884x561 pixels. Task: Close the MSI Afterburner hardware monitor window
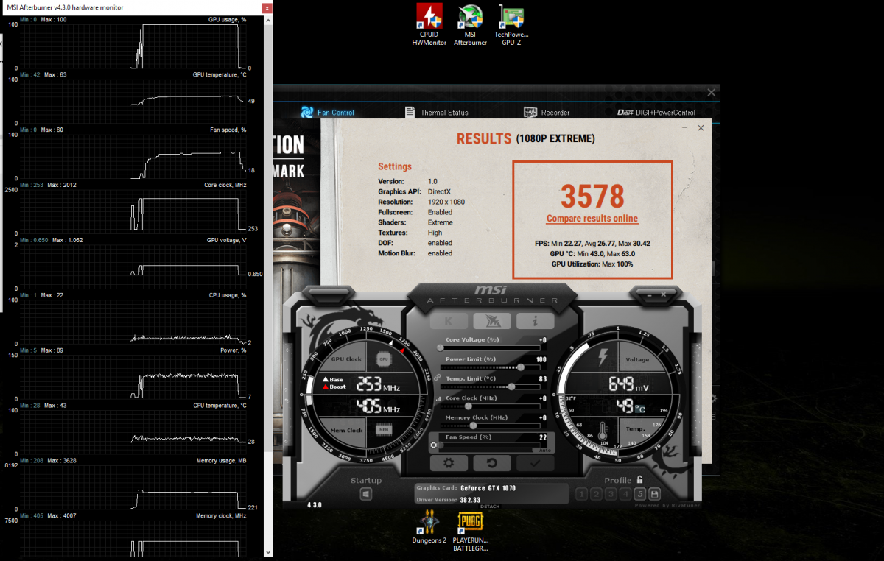[x=265, y=7]
